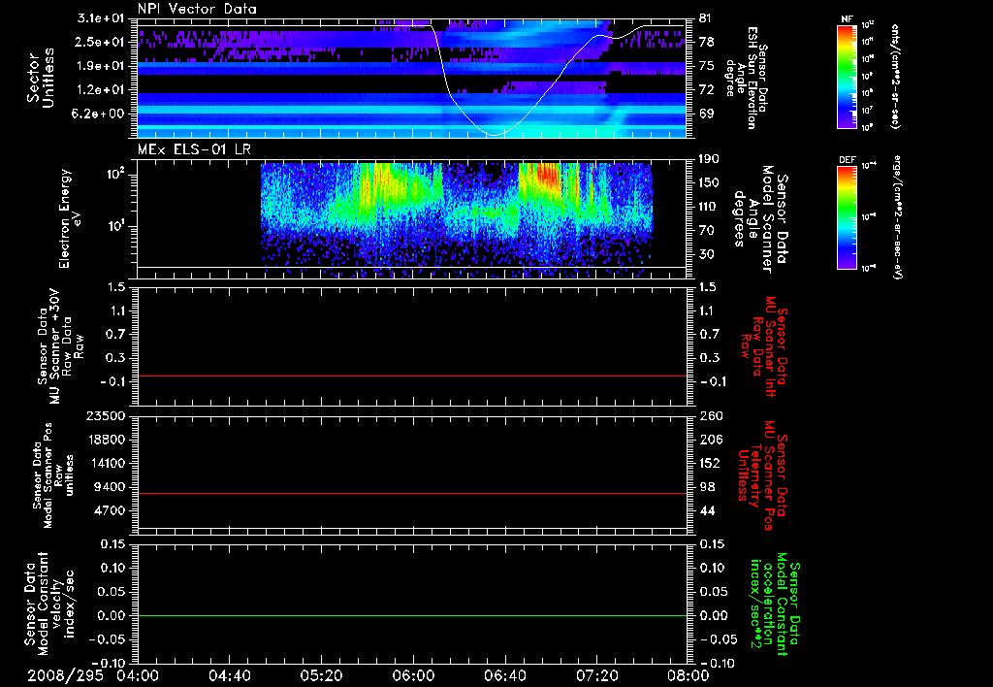Pick the 9400 scanner position tick label
This screenshot has height=687, width=993.
point(109,487)
